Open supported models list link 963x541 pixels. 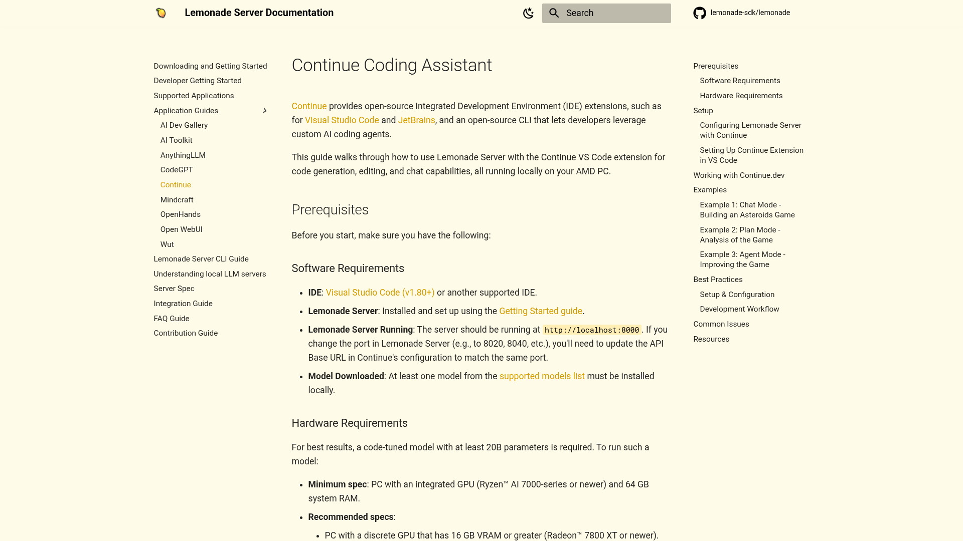542,376
